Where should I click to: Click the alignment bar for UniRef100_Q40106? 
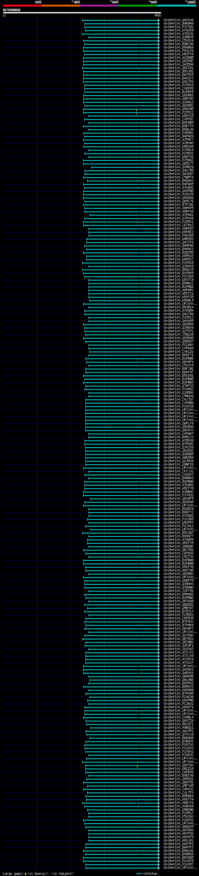[121, 20]
